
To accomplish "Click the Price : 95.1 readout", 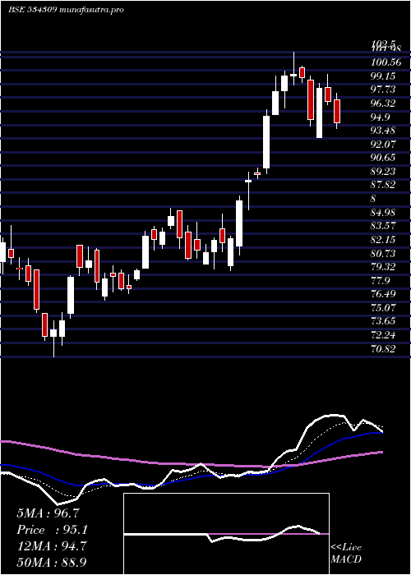I will pyautogui.click(x=52, y=530).
